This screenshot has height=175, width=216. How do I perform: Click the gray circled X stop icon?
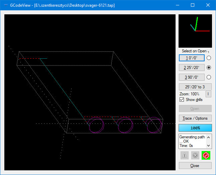click(195, 155)
